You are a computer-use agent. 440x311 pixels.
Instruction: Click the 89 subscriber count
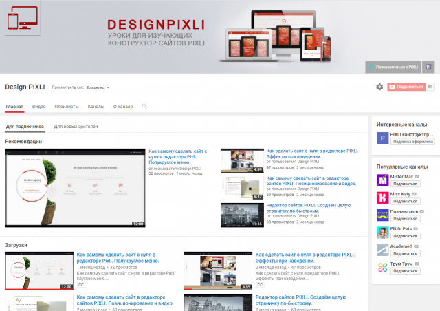[x=430, y=87]
